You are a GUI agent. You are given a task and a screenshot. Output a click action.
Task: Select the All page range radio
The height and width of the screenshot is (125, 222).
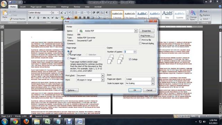(x=68, y=51)
